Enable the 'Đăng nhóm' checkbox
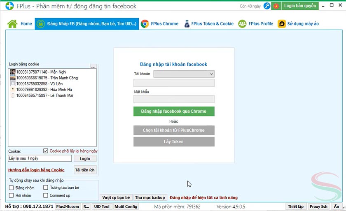Screen dimensions: 346x211 tap(12, 188)
